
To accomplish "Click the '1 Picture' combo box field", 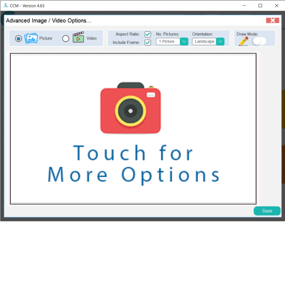I will pyautogui.click(x=172, y=42).
